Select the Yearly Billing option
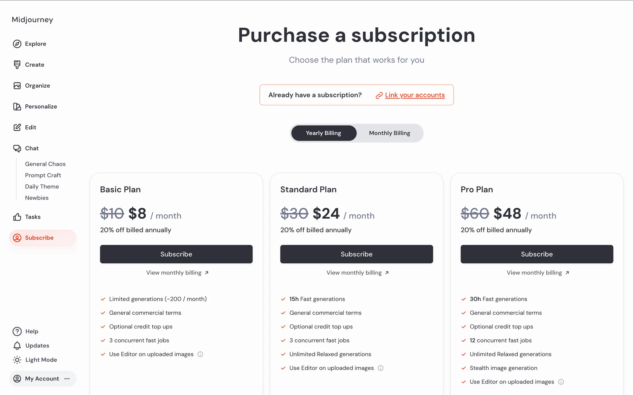This screenshot has width=633, height=395. point(323,133)
